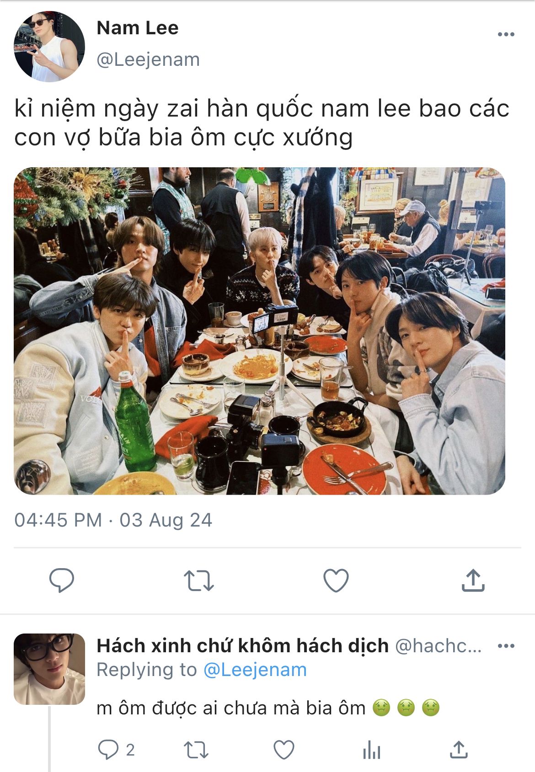Share the reply using its share icon
535x772 pixels.
click(x=459, y=750)
